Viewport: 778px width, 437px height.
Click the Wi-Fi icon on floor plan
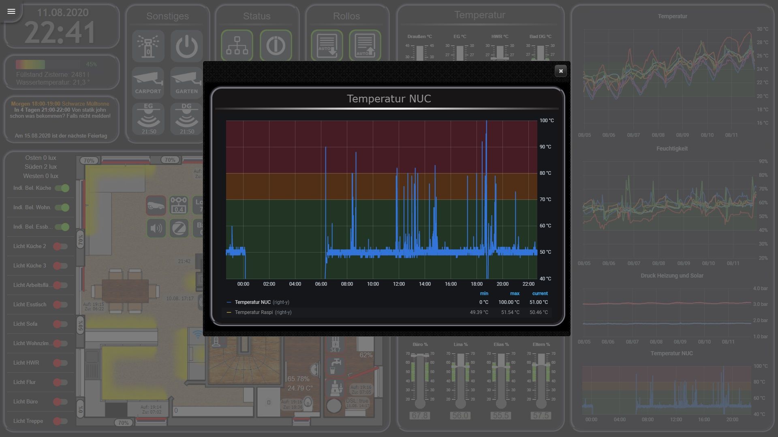pos(198,334)
